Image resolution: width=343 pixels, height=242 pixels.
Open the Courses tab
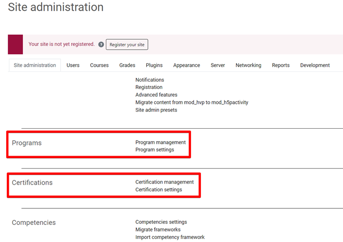tap(99, 65)
